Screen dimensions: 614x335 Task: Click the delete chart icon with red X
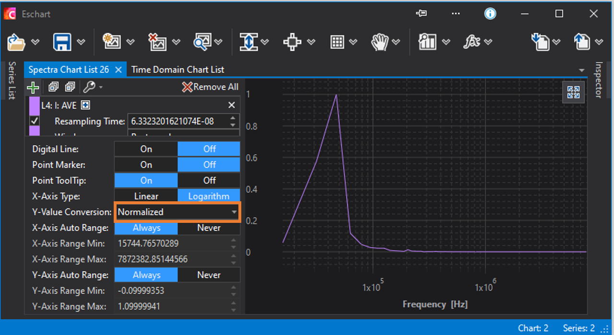pyautogui.click(x=157, y=42)
